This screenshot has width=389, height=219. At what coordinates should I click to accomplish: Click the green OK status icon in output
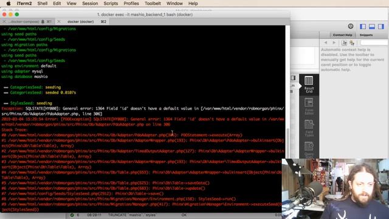pos(72,215)
